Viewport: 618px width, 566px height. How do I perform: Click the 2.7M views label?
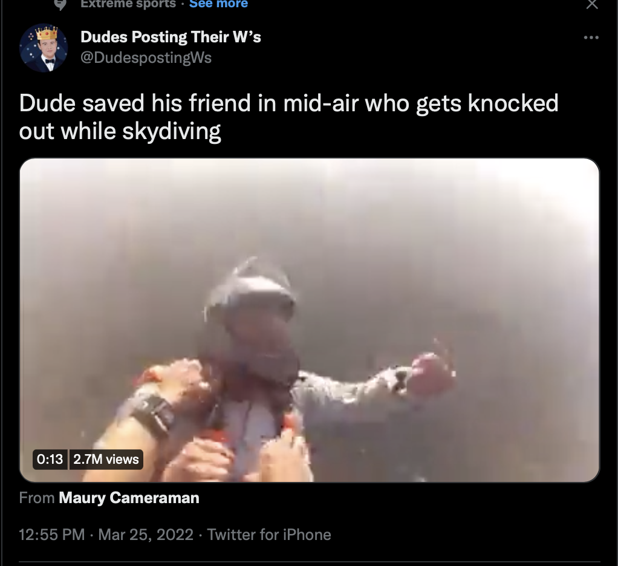[106, 459]
